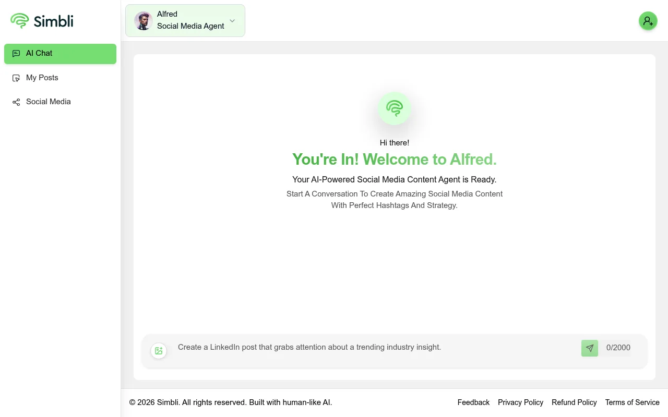The image size is (668, 417).
Task: Open the Terms of Service link
Action: [632, 402]
